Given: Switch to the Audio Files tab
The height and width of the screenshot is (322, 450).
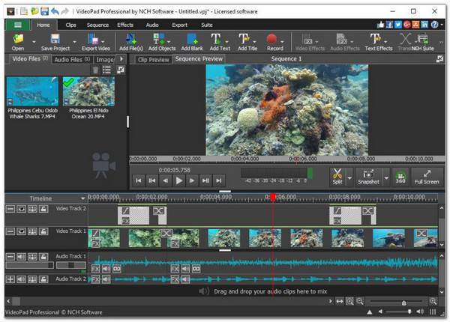Looking at the screenshot, I should click(x=72, y=60).
